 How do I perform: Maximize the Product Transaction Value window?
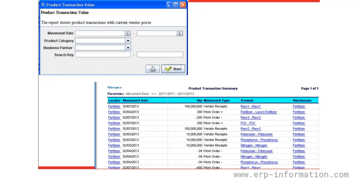click(176, 5)
